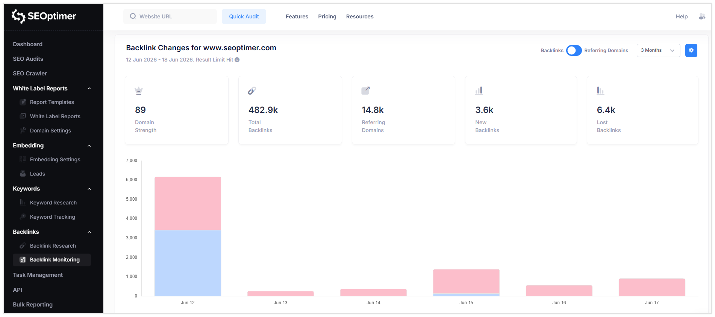
Task: Click the Leads sidebar icon
Action: pyautogui.click(x=23, y=174)
